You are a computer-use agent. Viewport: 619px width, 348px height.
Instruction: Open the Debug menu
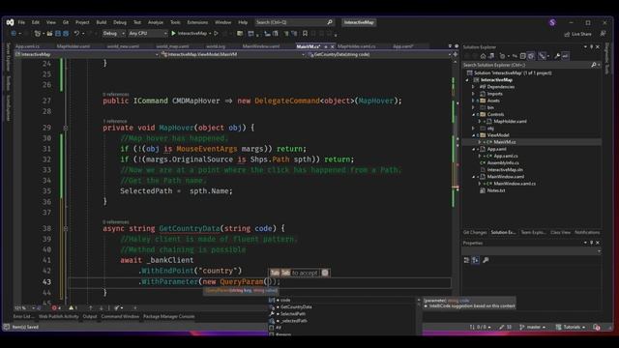coord(120,22)
